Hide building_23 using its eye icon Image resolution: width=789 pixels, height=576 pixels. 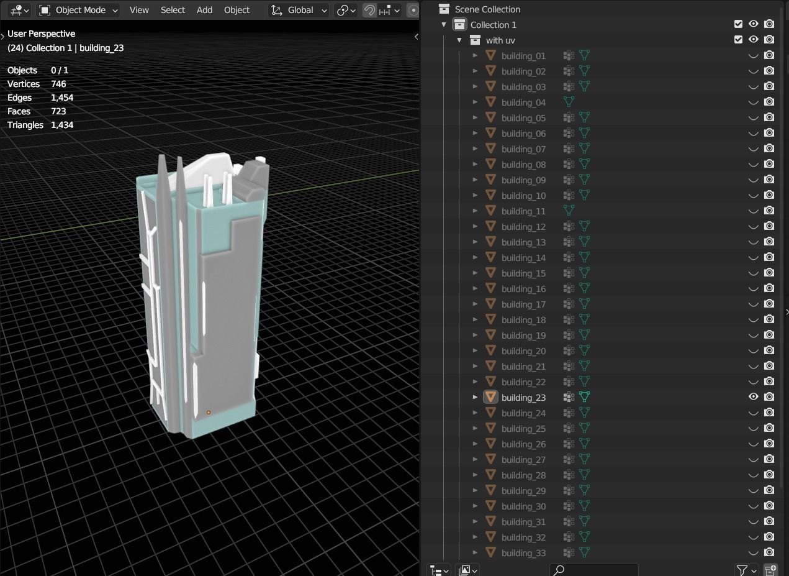pos(753,397)
